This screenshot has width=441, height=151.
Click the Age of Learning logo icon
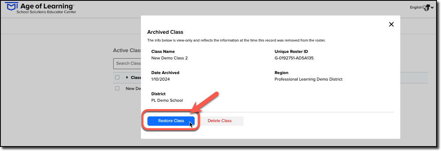12,6
